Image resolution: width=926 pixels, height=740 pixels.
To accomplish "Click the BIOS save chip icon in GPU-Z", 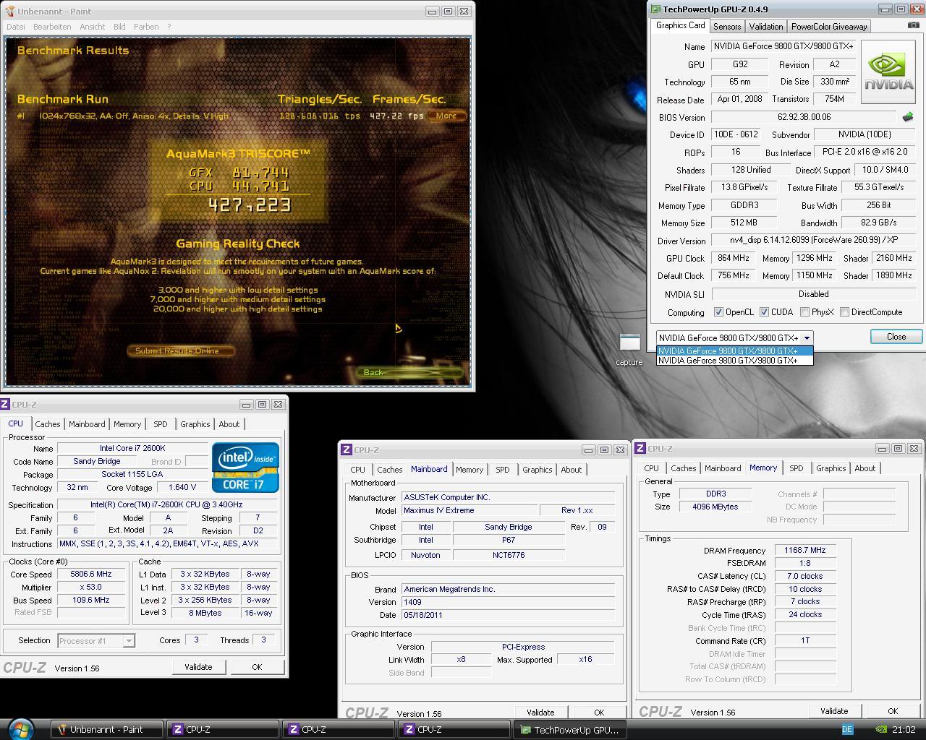I will [907, 117].
